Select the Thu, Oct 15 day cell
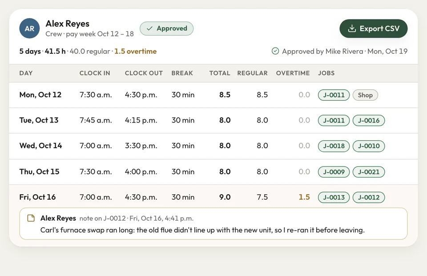 coord(39,172)
